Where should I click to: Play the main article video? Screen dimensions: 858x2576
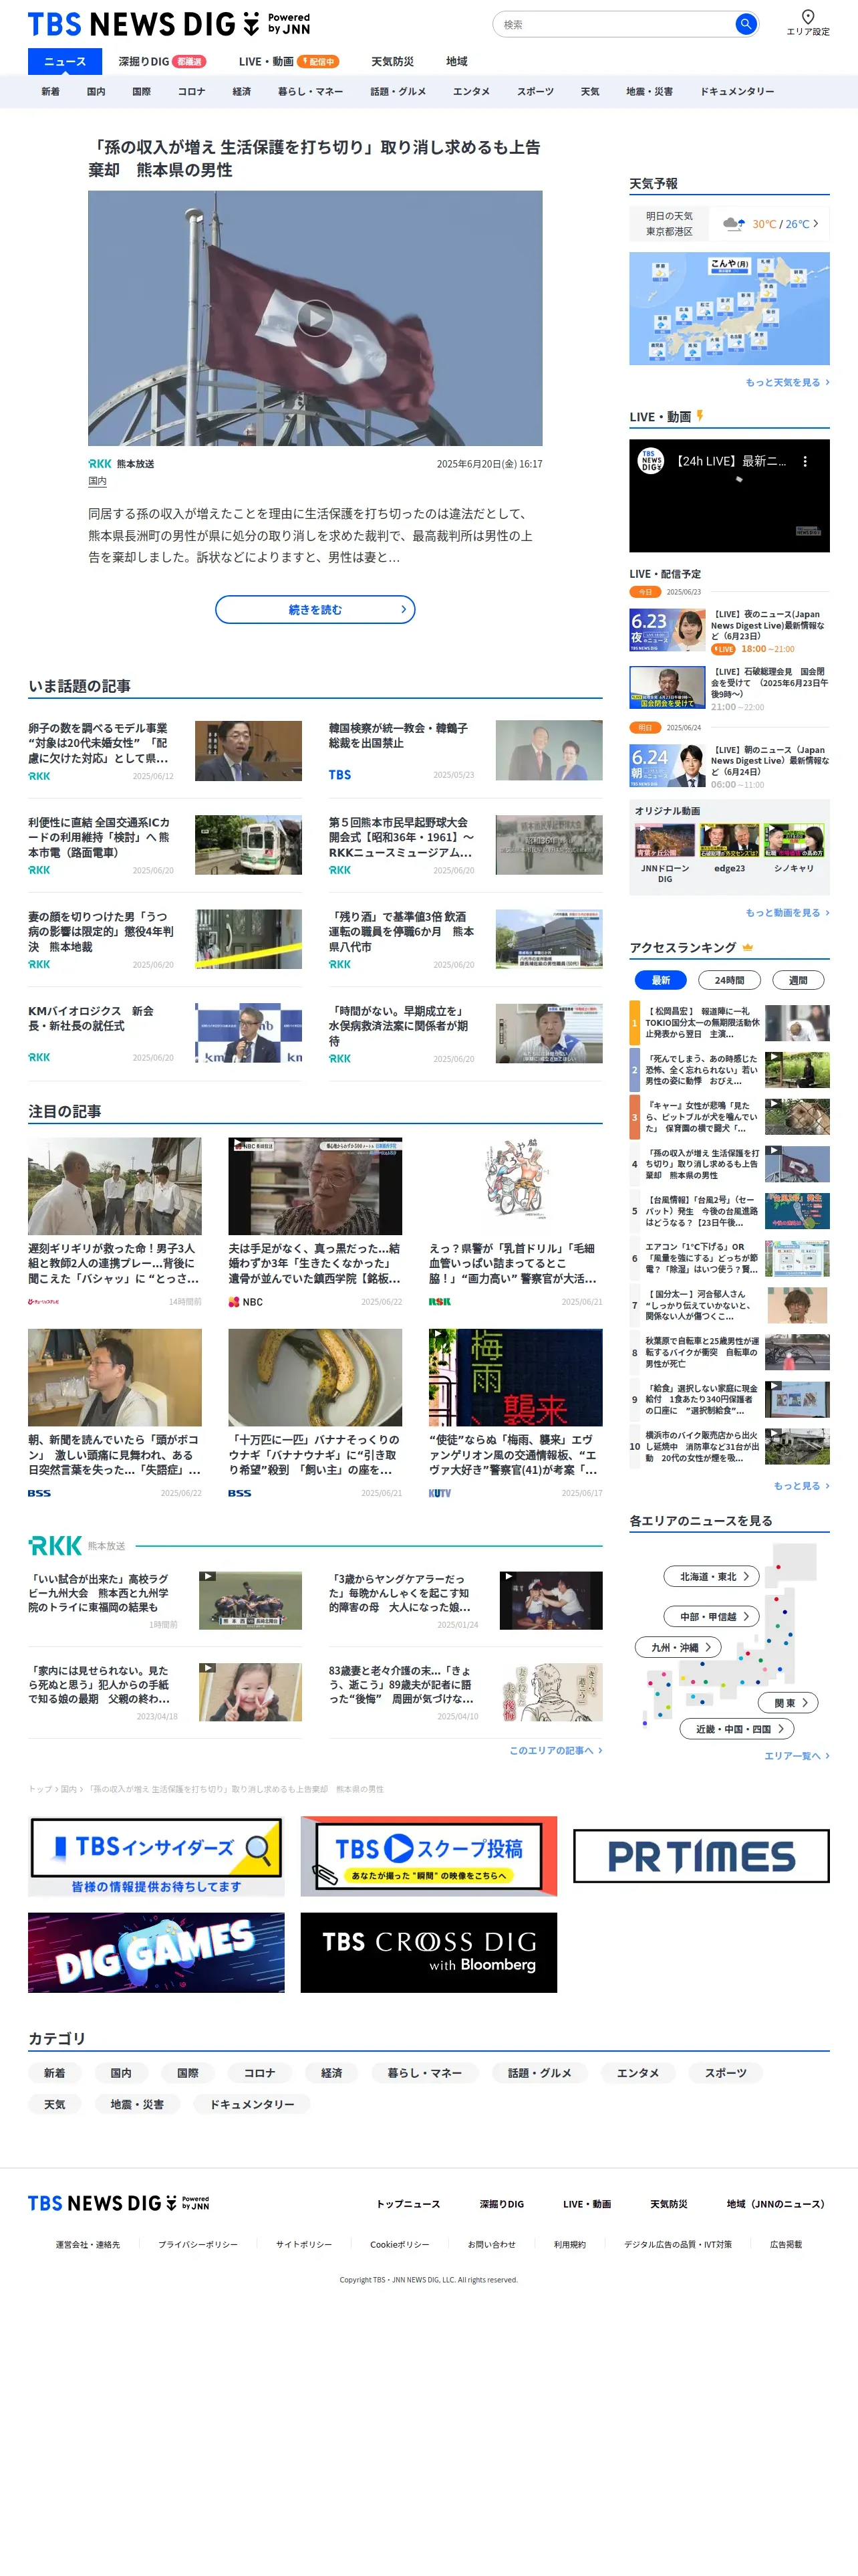tap(315, 318)
